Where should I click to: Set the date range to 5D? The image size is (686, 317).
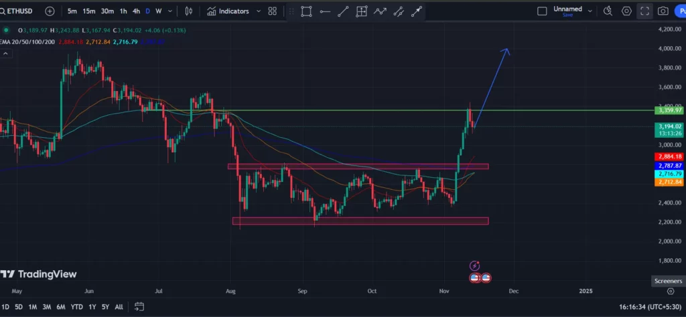(19, 307)
